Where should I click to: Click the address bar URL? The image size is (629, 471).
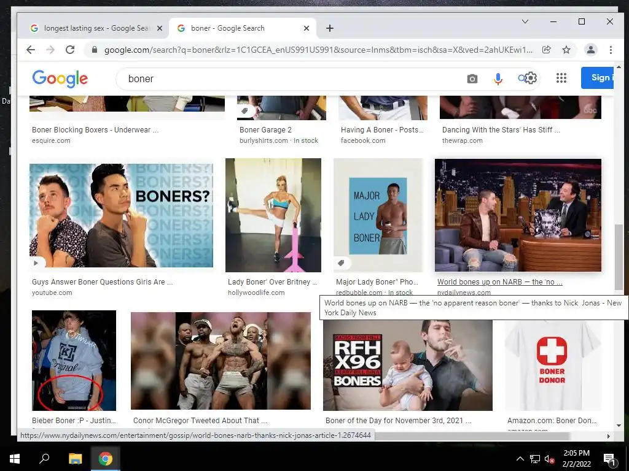point(318,50)
